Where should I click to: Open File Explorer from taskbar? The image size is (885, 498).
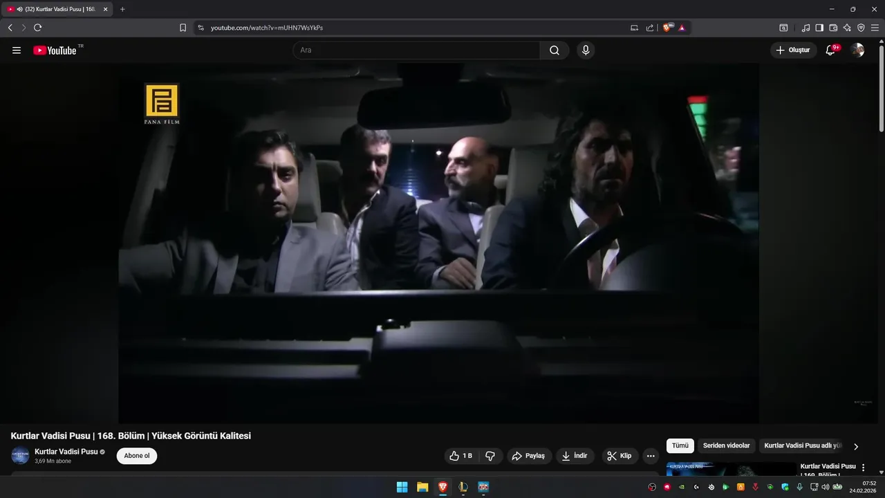(x=422, y=487)
